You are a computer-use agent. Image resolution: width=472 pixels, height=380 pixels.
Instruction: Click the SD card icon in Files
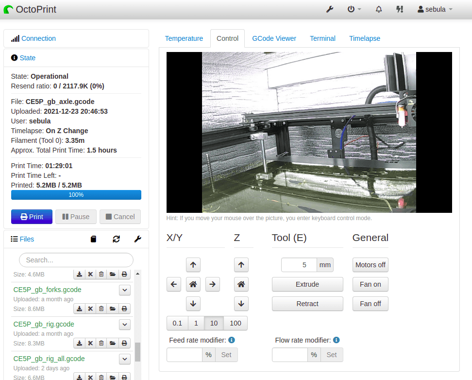94,239
